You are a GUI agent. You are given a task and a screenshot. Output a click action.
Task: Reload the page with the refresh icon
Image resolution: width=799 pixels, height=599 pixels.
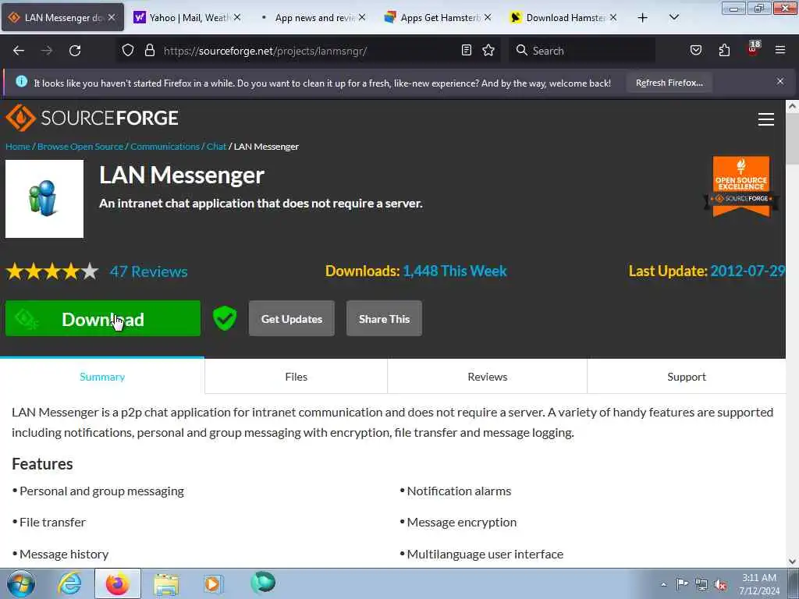click(x=75, y=51)
